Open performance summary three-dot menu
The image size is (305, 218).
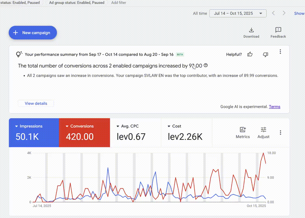pos(280,52)
